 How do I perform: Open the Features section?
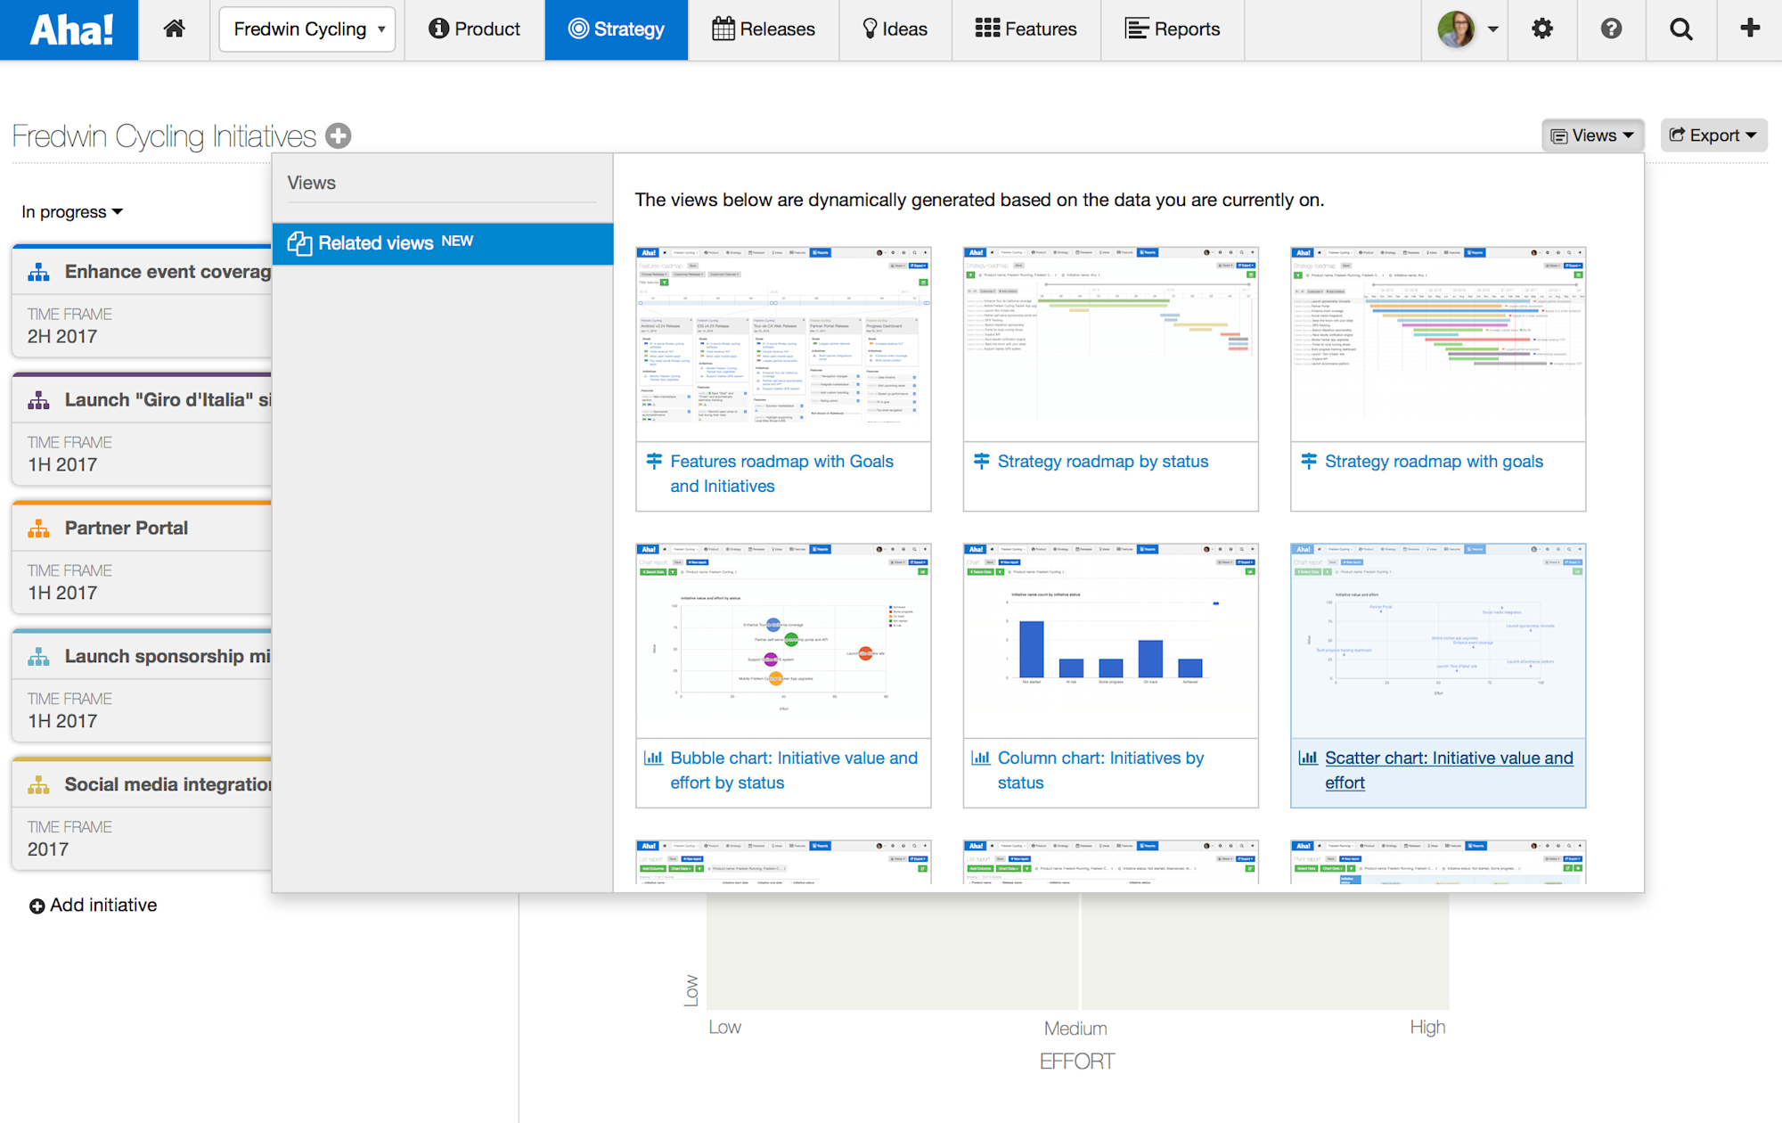point(1026,29)
